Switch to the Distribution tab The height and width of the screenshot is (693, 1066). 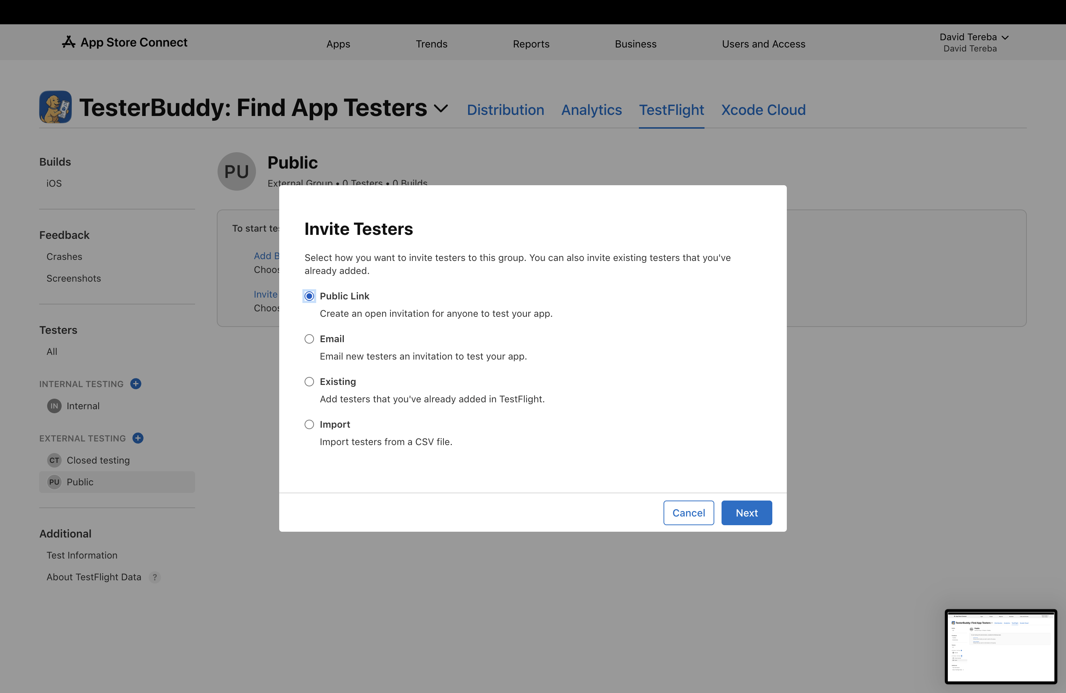505,110
